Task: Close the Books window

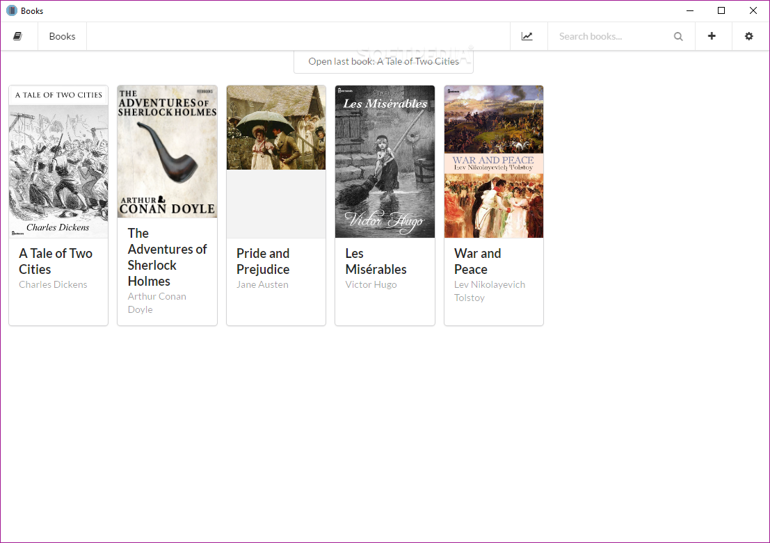Action: tap(753, 10)
